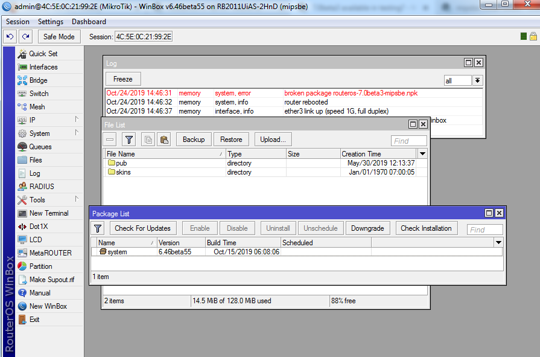Image resolution: width=540 pixels, height=357 pixels.
Task: Click the File List Find field
Action: pyautogui.click(x=409, y=141)
